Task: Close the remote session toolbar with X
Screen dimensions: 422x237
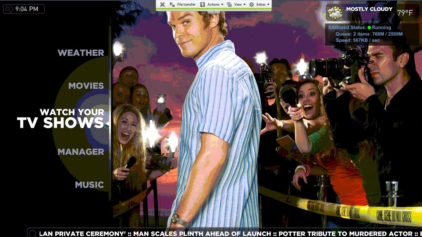Action: pos(162,4)
